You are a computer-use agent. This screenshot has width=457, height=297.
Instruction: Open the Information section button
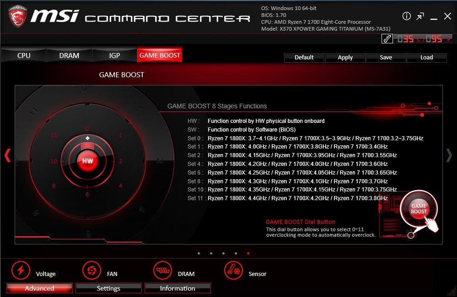[177, 288]
